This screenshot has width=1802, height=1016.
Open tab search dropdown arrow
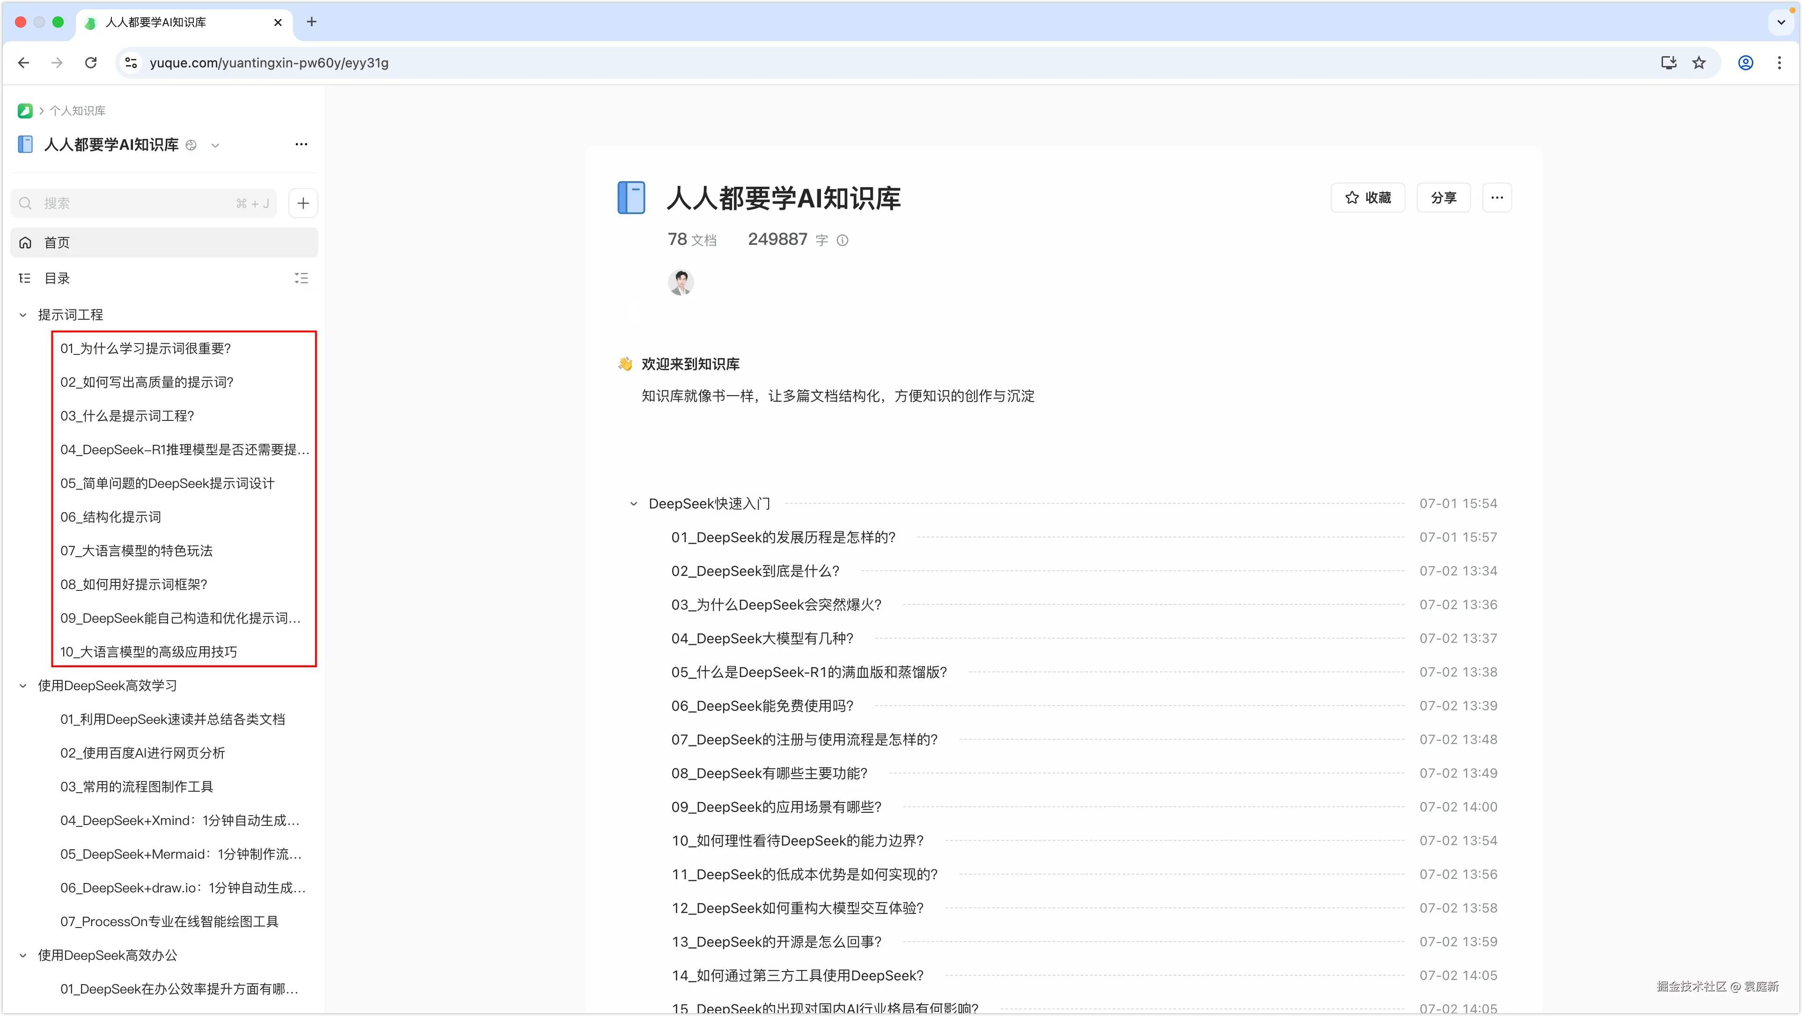[x=1781, y=22]
